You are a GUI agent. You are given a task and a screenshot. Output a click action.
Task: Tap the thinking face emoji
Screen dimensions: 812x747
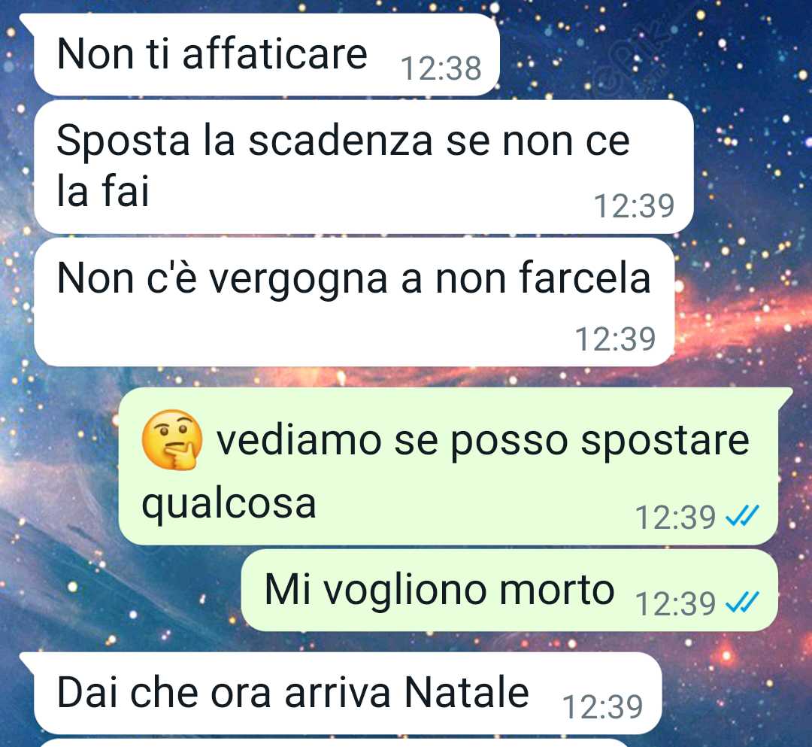(172, 440)
